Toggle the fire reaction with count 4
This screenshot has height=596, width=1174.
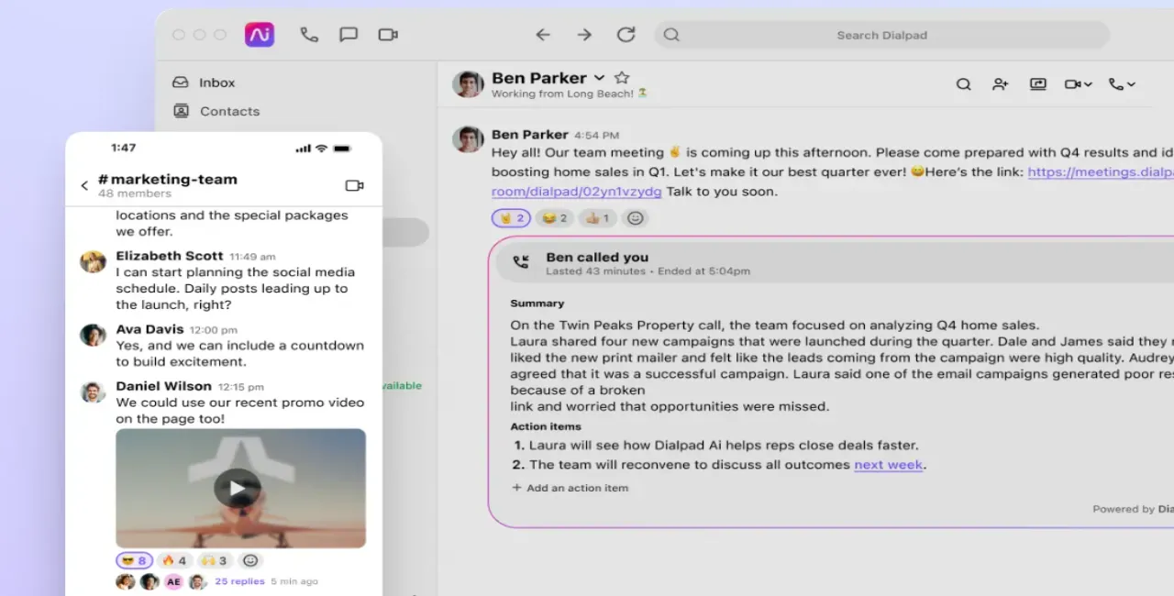coord(174,560)
